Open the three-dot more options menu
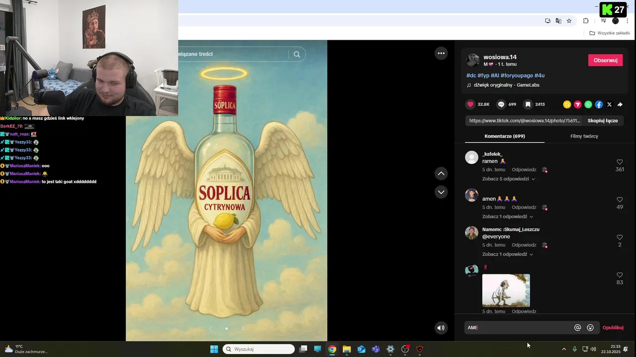 [441, 54]
